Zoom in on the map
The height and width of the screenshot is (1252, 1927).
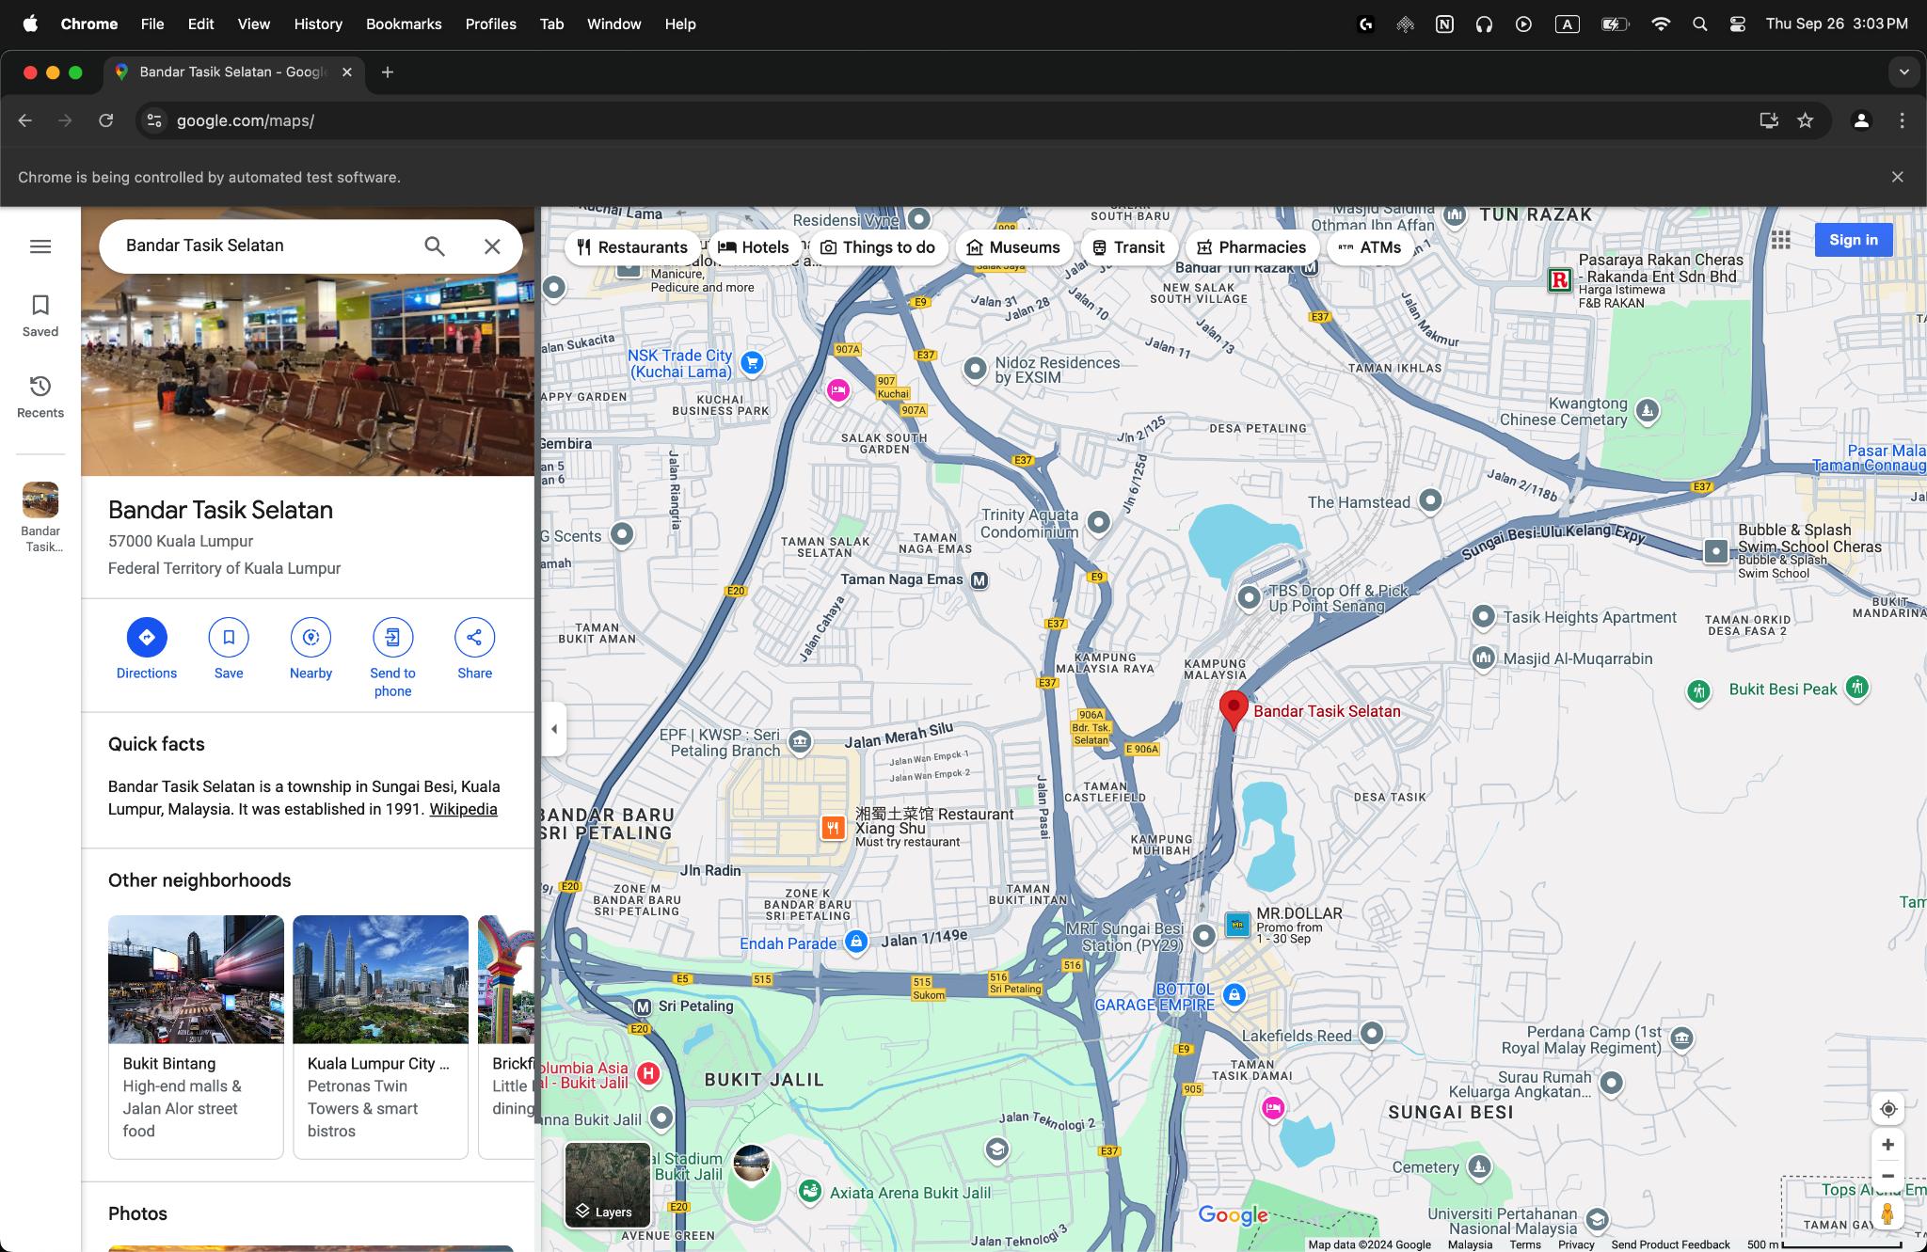[1887, 1145]
